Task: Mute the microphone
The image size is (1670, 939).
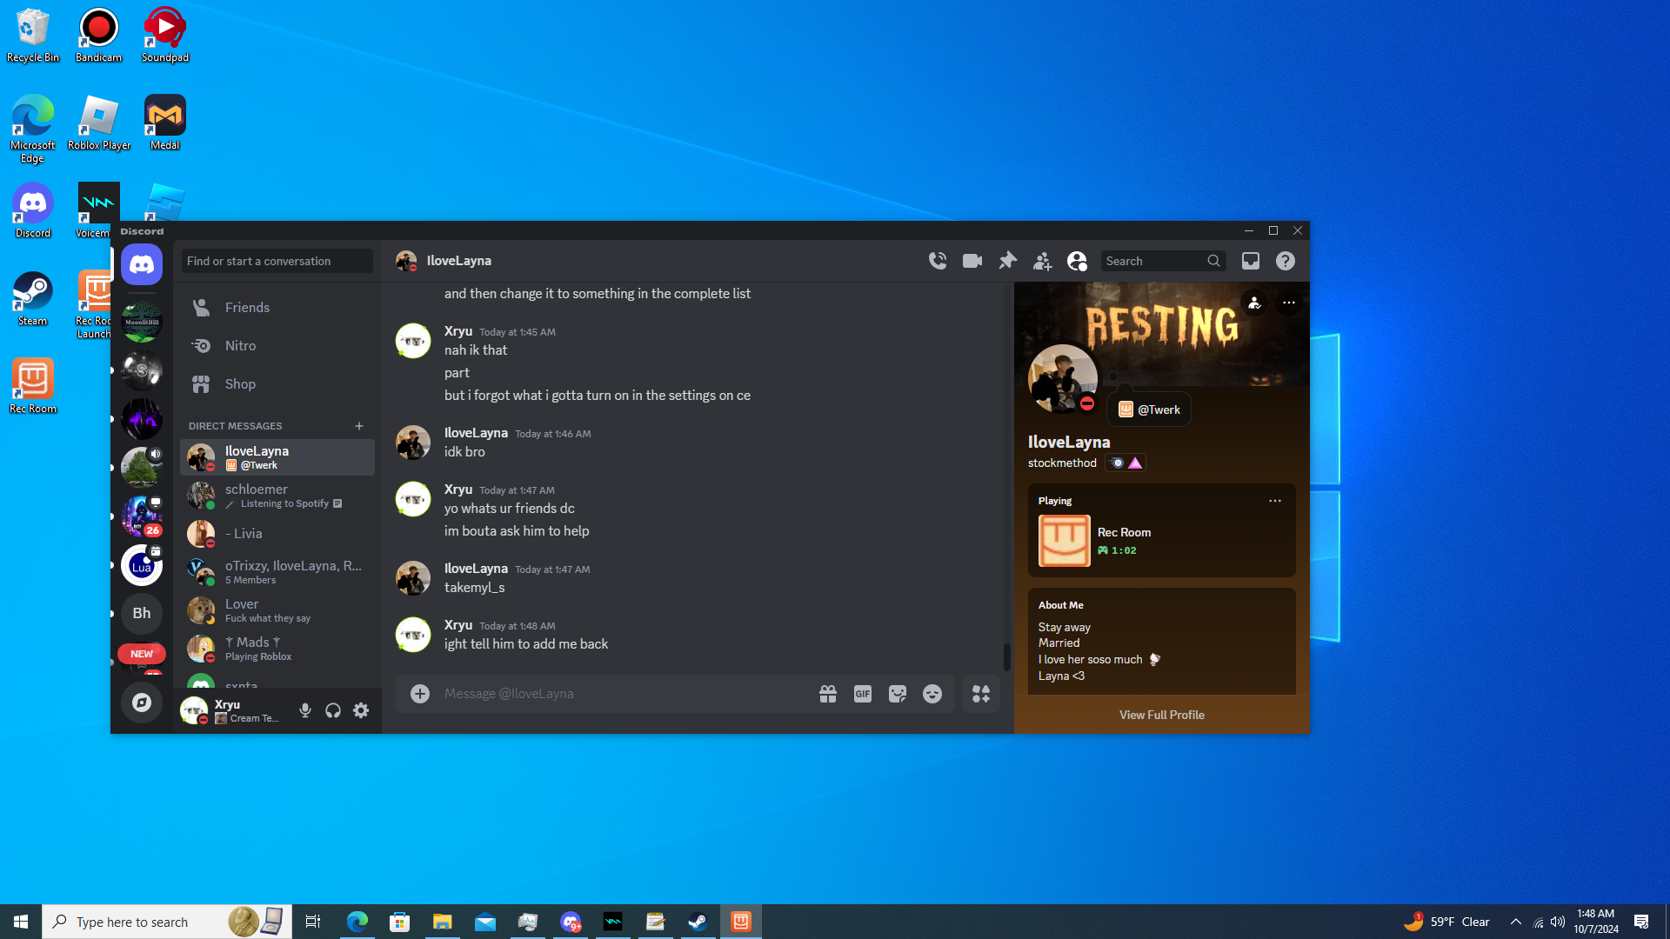Action: click(x=305, y=711)
